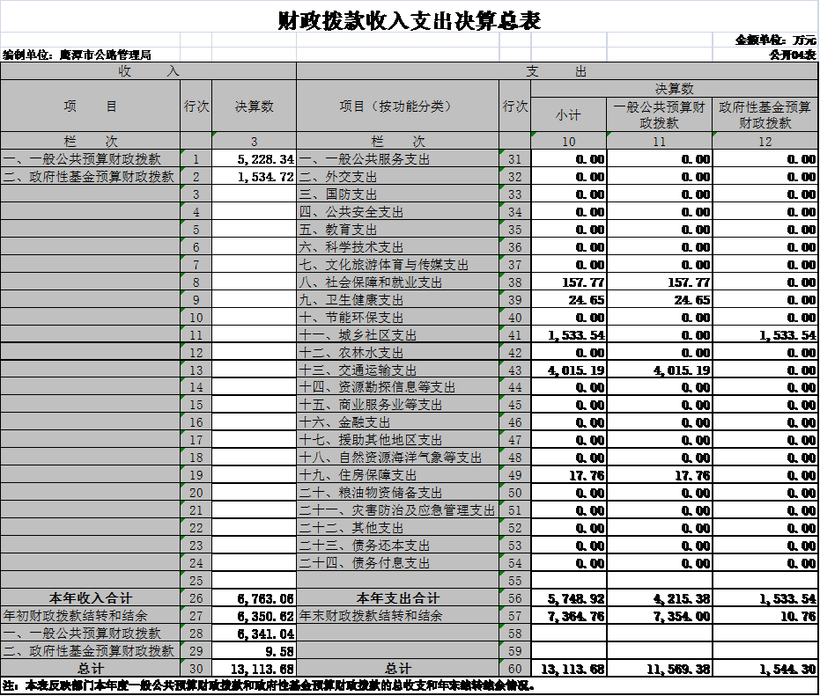Click the 编制单位 鹰潭市公路管理局 cell

coord(78,55)
